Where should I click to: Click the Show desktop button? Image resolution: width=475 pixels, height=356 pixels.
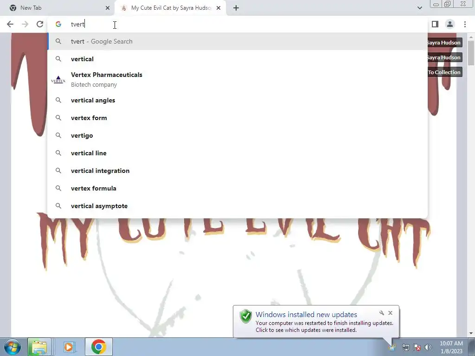[472, 347]
